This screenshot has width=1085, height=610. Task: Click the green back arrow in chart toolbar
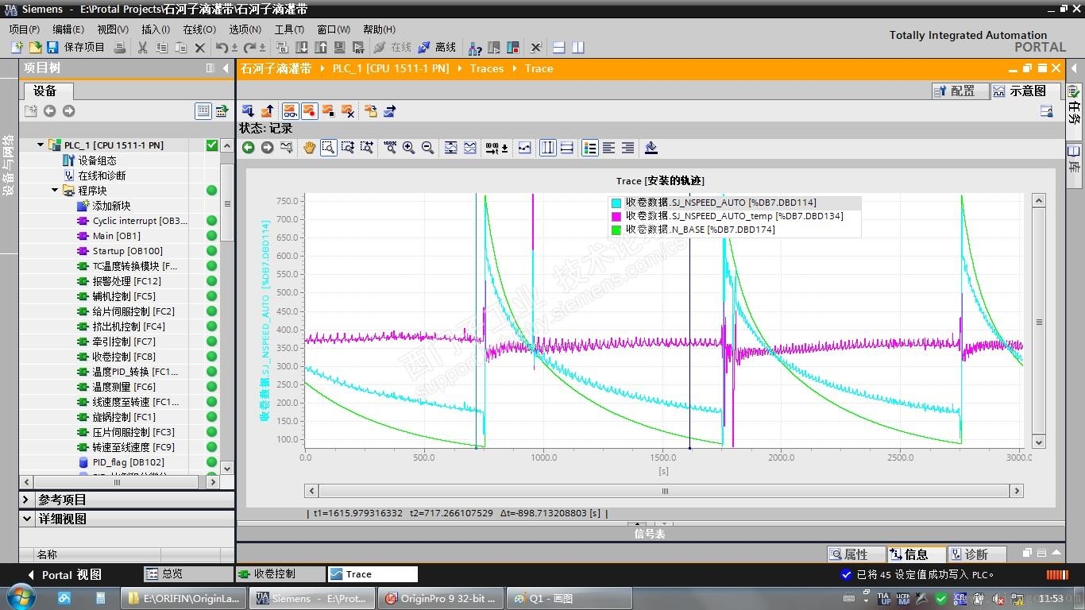pyautogui.click(x=248, y=148)
